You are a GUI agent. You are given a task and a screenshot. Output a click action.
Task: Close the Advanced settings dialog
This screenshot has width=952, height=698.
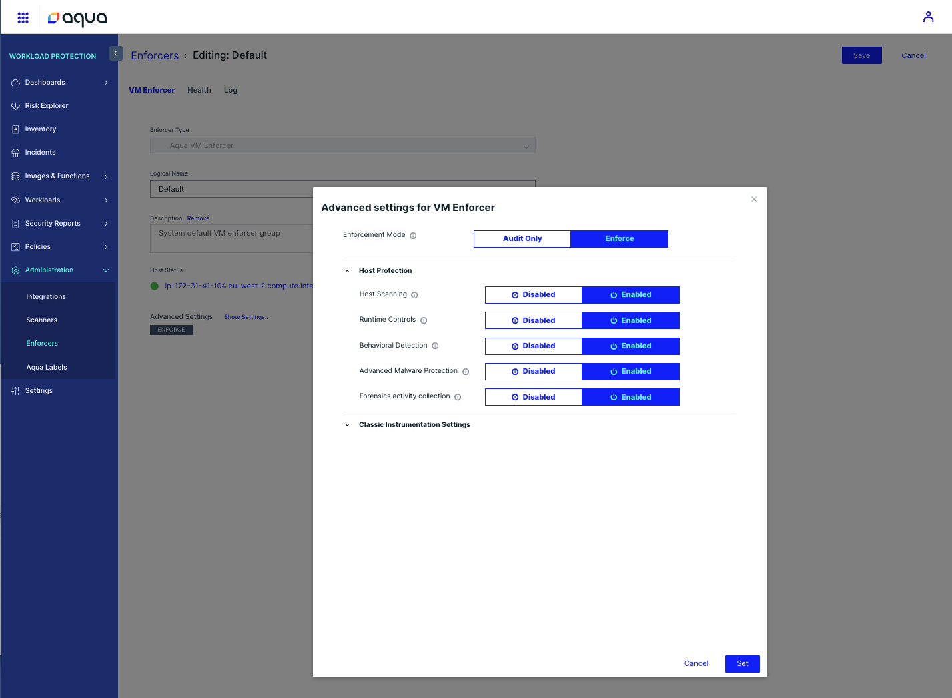(x=754, y=199)
